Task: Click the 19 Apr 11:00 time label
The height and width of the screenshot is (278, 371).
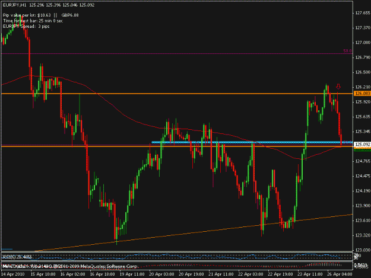Action: tap(132, 274)
